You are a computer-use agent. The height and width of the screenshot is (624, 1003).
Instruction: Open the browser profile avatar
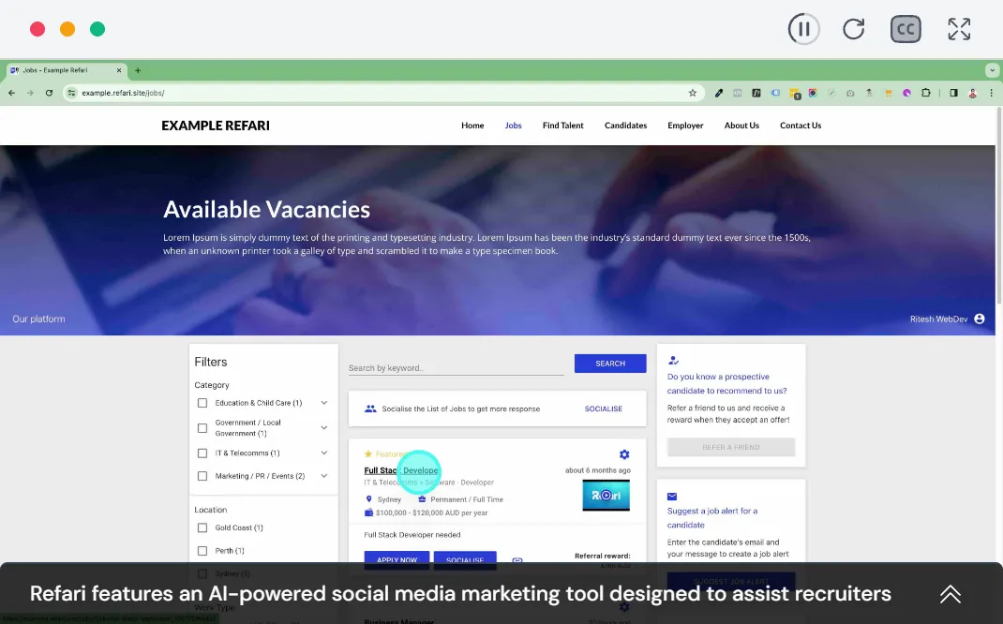(x=972, y=93)
